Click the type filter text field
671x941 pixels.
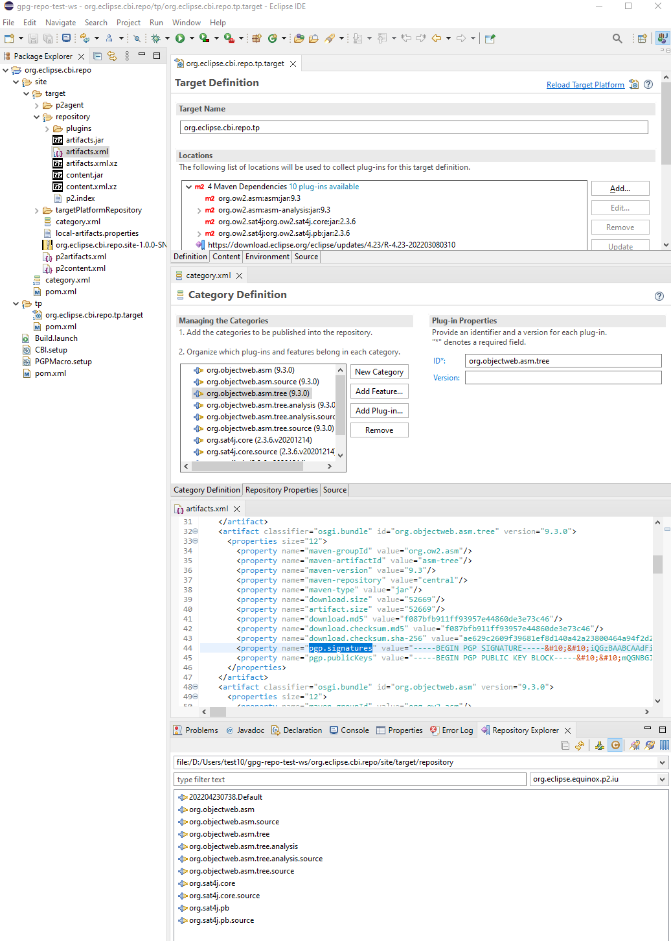pyautogui.click(x=350, y=780)
